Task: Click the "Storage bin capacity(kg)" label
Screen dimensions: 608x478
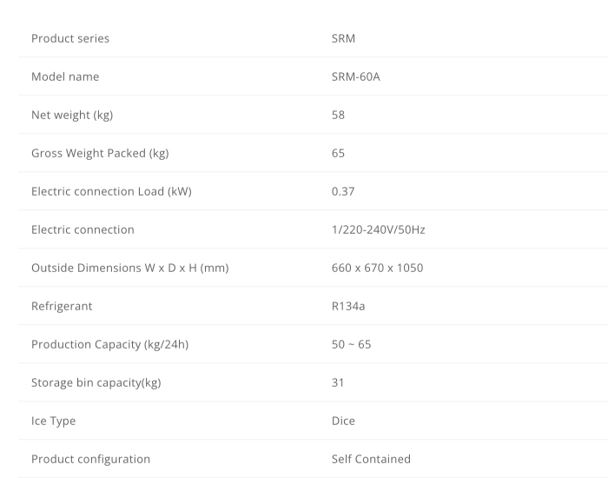Action: (x=96, y=382)
